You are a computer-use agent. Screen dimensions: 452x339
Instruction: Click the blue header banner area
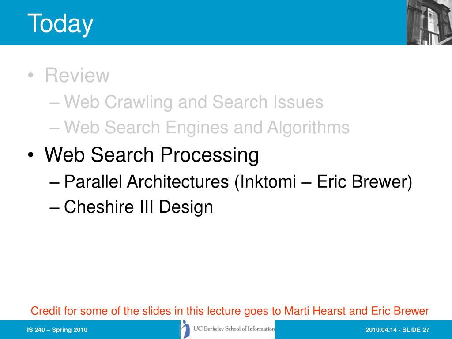pos(203,23)
